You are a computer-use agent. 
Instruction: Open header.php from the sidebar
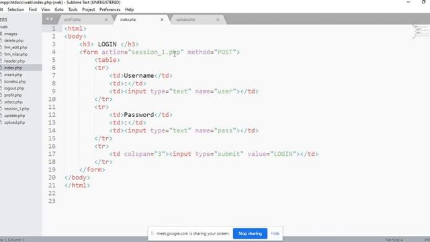[14, 61]
